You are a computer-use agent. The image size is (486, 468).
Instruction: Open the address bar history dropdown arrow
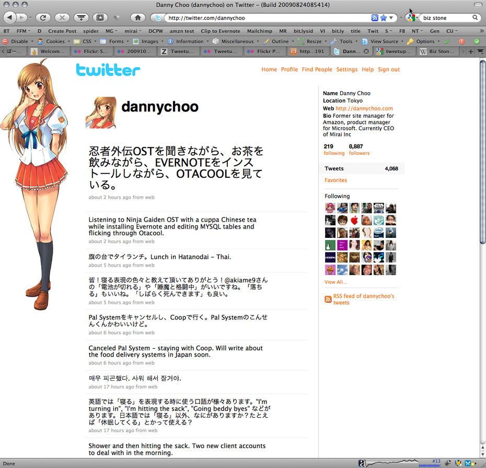391,18
